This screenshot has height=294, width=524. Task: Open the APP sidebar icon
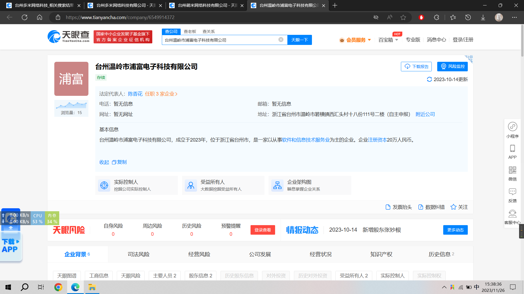512,152
